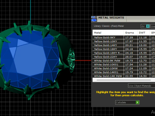
Task: Click the green play icon on Calculate
Action: pyautogui.click(x=137, y=102)
